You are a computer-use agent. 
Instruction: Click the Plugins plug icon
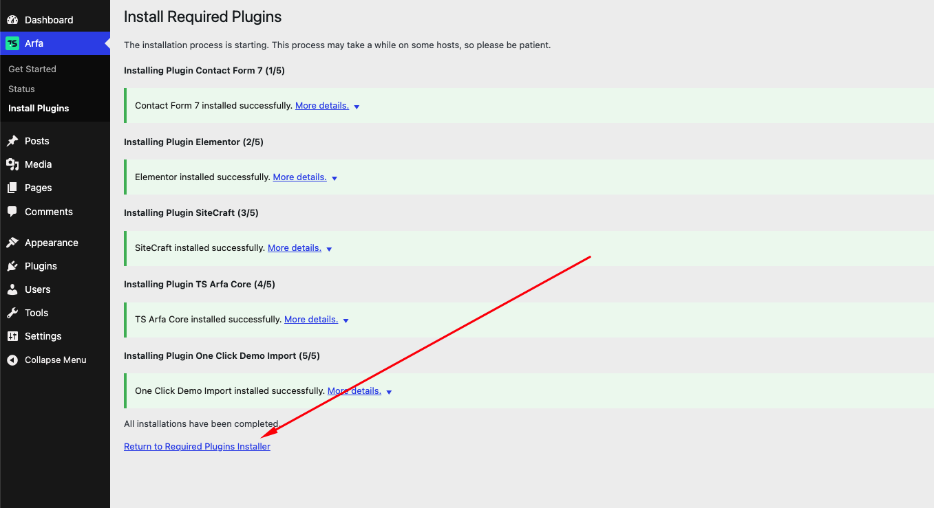[x=12, y=266]
